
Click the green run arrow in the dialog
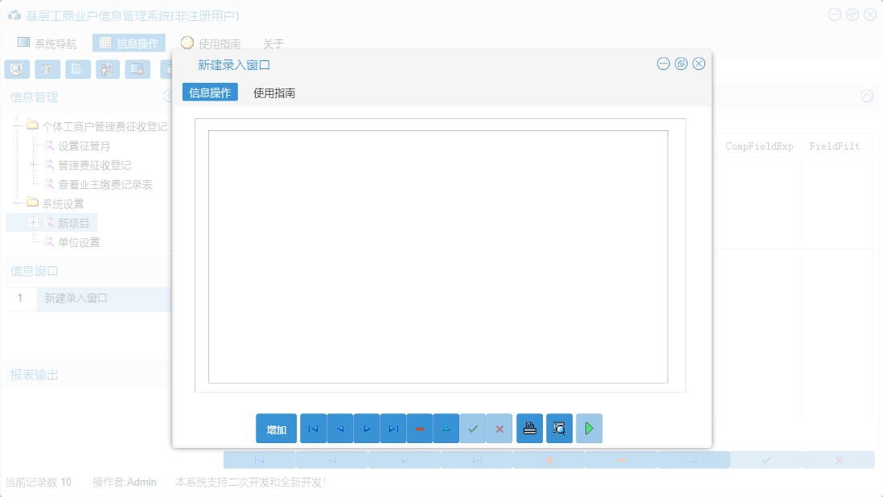pos(589,428)
